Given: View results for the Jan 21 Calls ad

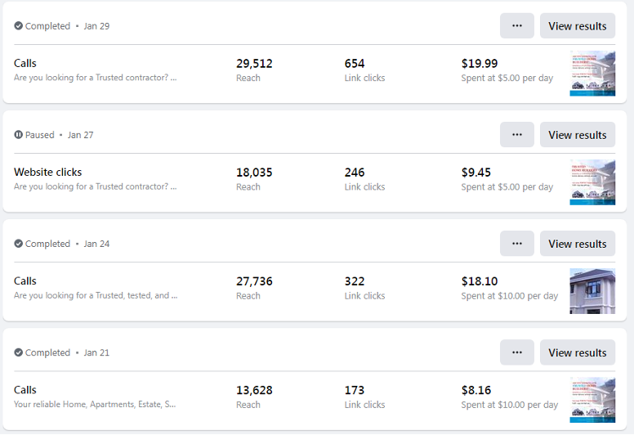Looking at the screenshot, I should (578, 352).
